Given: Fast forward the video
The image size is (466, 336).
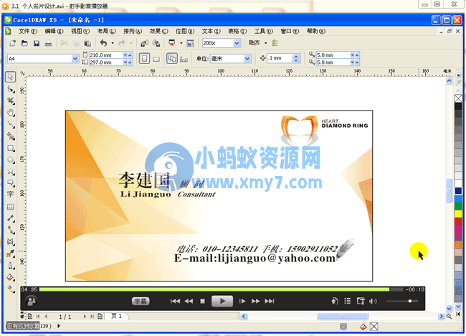Looking at the screenshot, I should [255, 302].
